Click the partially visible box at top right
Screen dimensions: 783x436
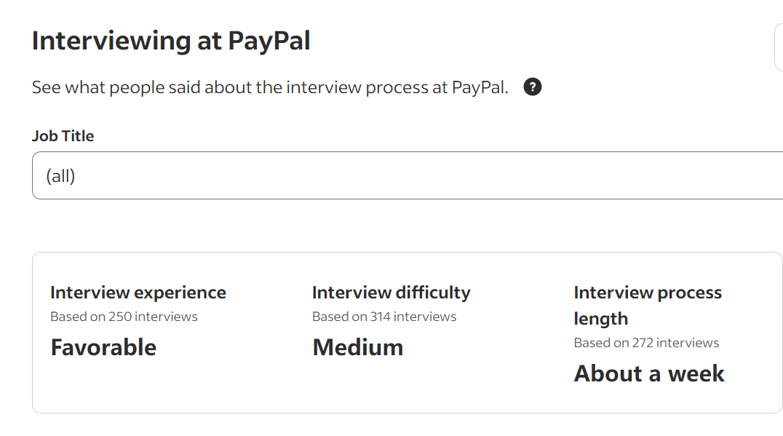[779, 47]
